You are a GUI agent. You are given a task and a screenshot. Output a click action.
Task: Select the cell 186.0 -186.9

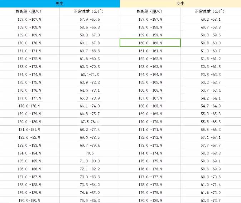[30, 169]
